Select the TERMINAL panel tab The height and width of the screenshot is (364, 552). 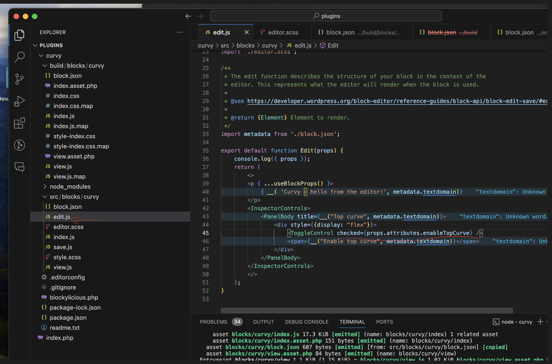click(352, 322)
